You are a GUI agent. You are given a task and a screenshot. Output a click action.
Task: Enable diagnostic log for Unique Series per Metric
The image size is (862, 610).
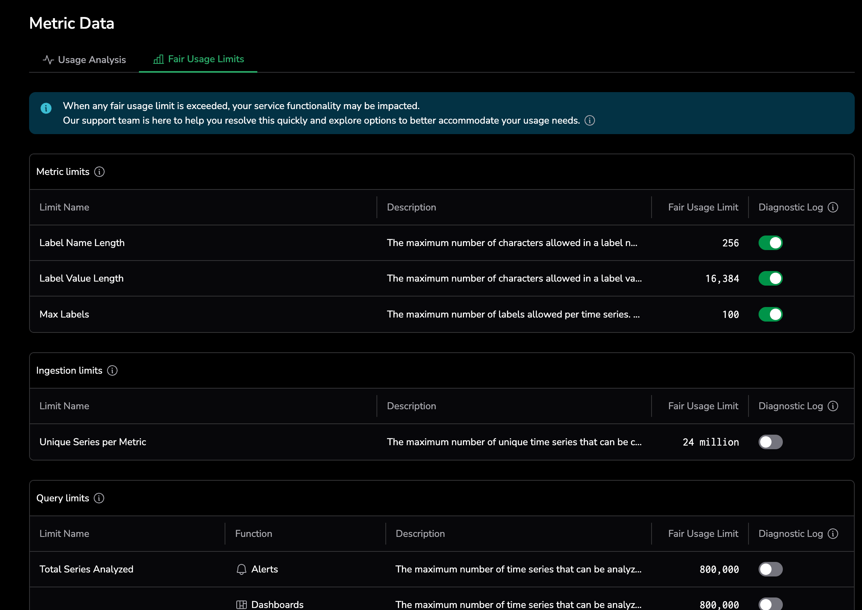click(770, 442)
